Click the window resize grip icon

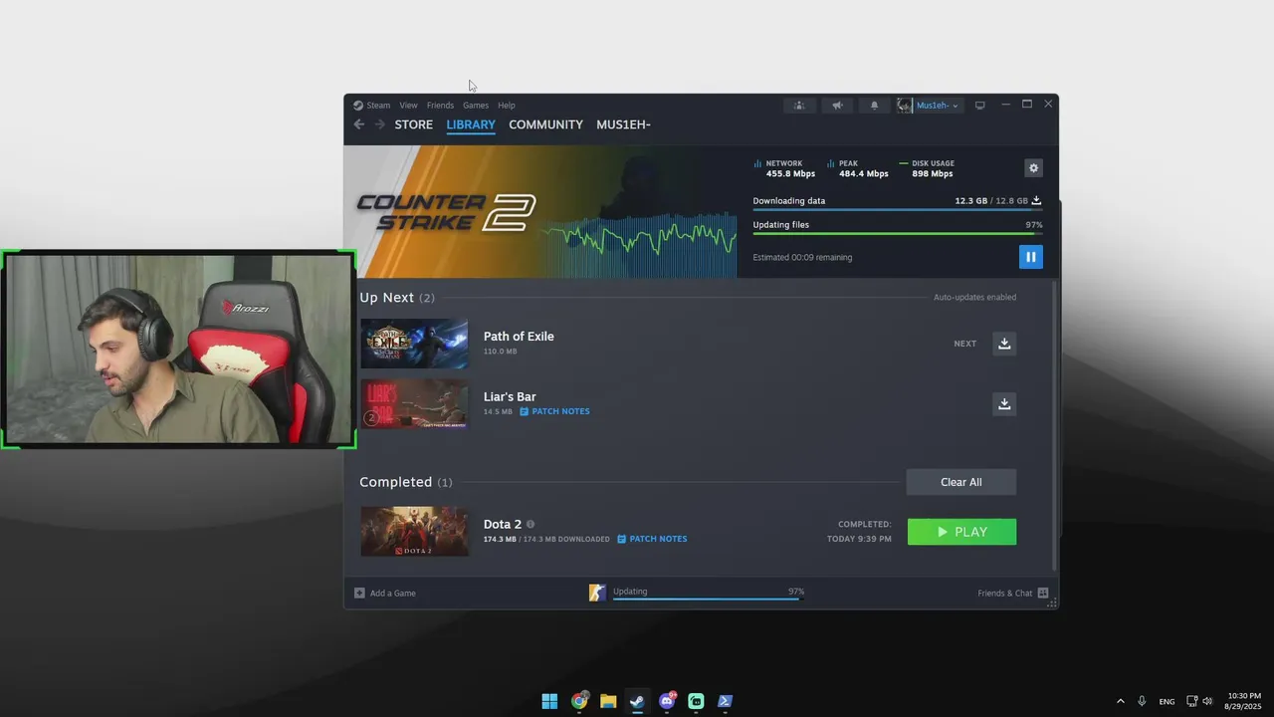pyautogui.click(x=1052, y=603)
